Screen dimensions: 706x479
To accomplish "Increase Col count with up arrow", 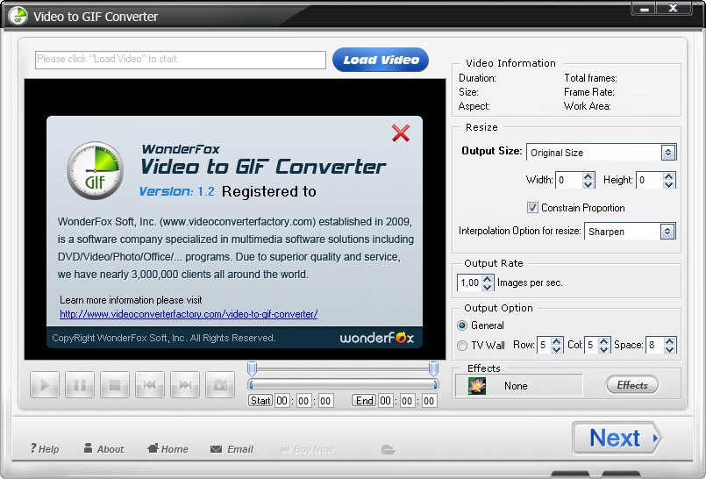I will pyautogui.click(x=604, y=341).
